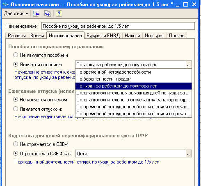
Task: Select the Использование tab
Action: 65,36
